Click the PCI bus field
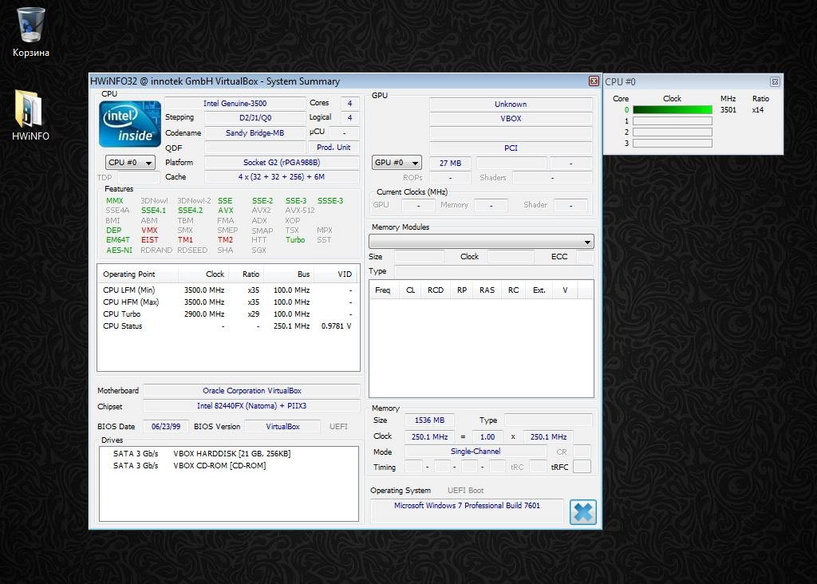The image size is (817, 584). coord(511,148)
